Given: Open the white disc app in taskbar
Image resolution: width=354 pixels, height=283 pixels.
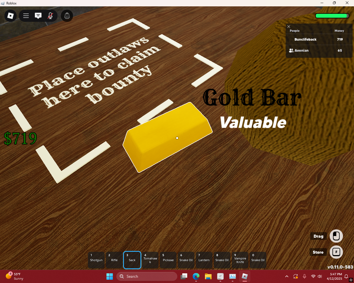Looking at the screenshot, I should point(220,276).
